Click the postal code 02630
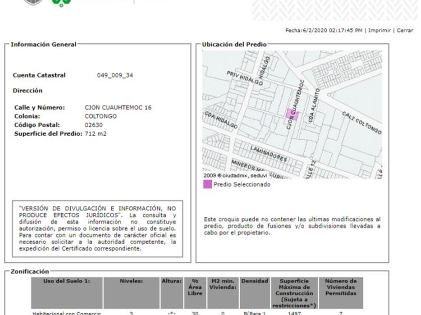Screen dimensions: 421x315 tap(94, 125)
